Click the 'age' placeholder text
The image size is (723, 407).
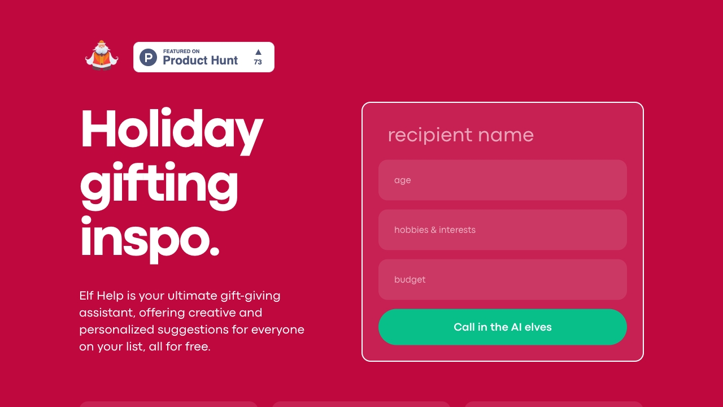pyautogui.click(x=403, y=180)
